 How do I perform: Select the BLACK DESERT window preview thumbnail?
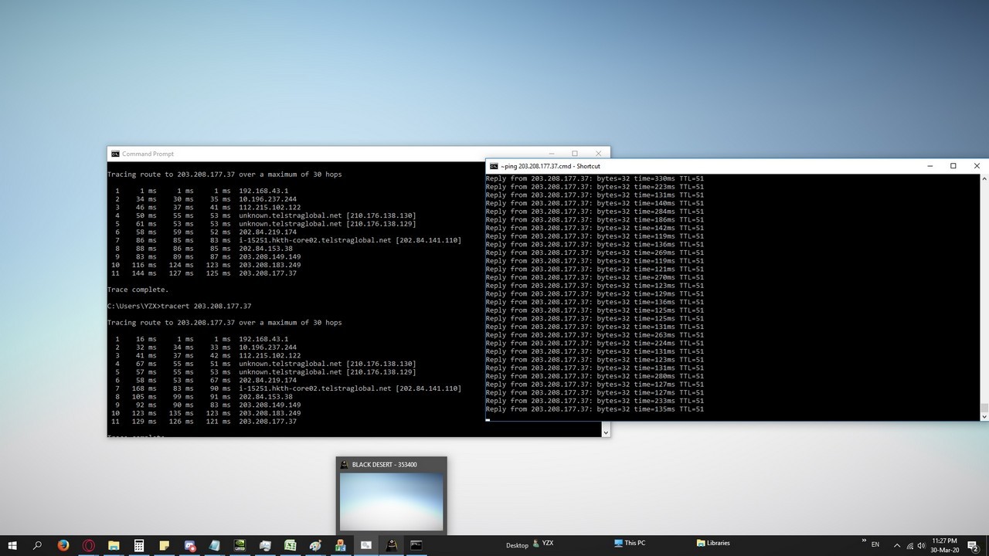click(391, 500)
